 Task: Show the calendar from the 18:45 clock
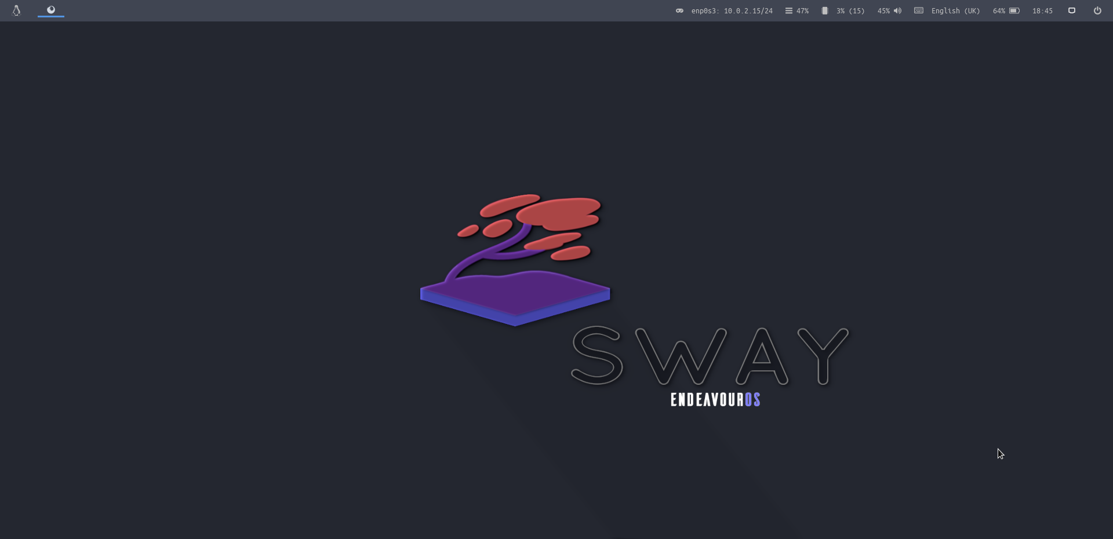click(1042, 11)
